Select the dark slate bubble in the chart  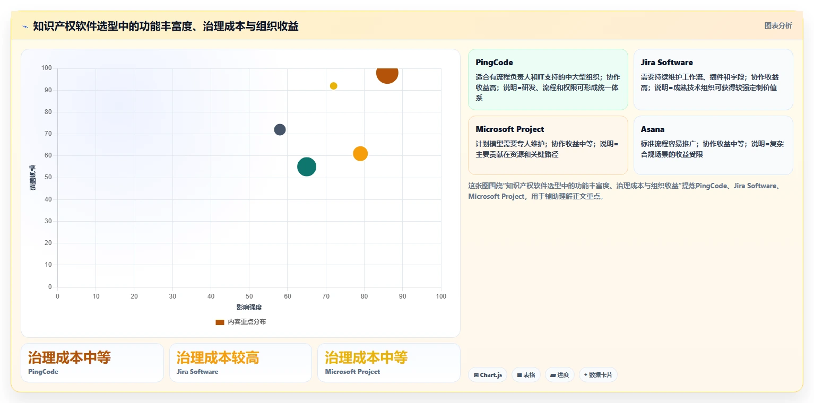click(280, 129)
